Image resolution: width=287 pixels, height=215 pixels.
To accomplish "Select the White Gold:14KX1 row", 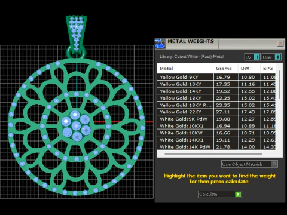I will 216,140.
